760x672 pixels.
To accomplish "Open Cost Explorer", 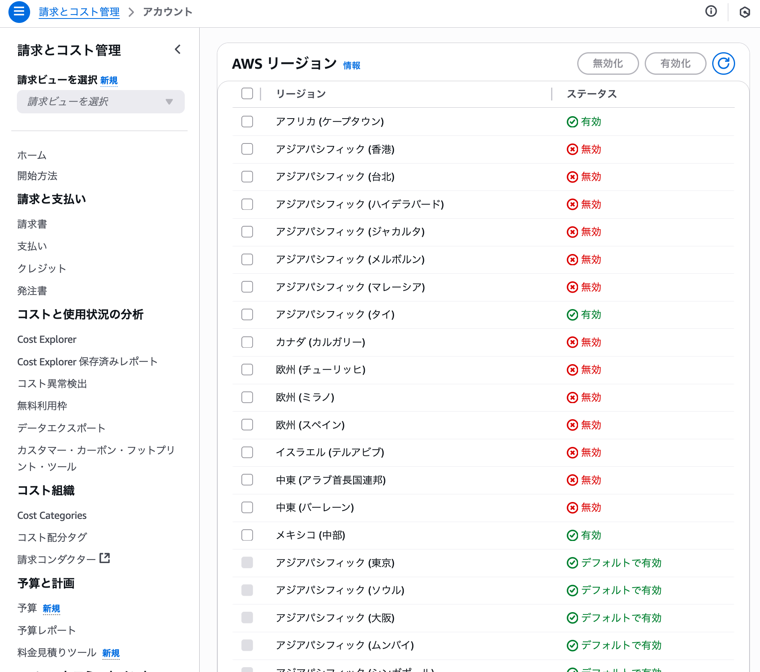I will [x=47, y=339].
